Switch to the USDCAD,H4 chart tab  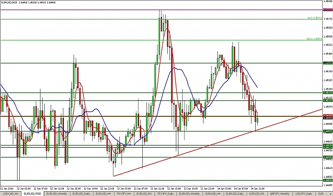11,194
